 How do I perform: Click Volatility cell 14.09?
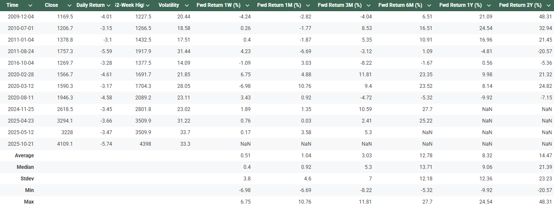[x=184, y=63]
